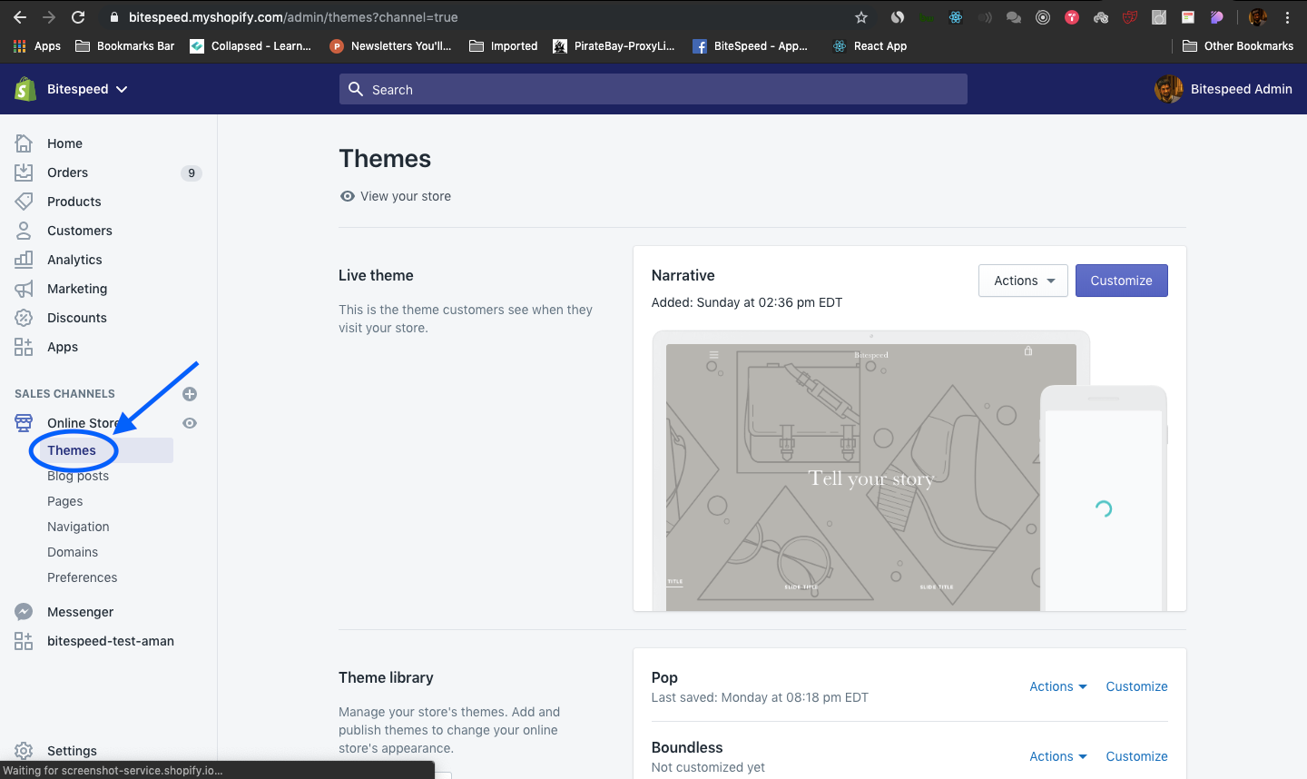Click the browser back arrow
This screenshot has height=779, width=1307.
pyautogui.click(x=20, y=17)
